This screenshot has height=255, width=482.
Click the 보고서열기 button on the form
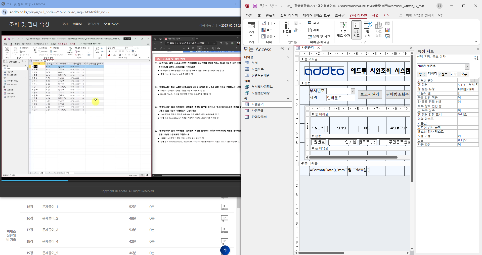click(x=370, y=94)
